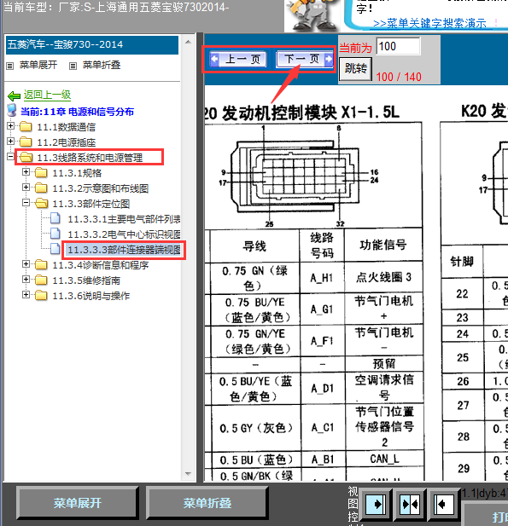Go to previous page with 上一页 button
This screenshot has height=526, width=508.
pyautogui.click(x=238, y=60)
